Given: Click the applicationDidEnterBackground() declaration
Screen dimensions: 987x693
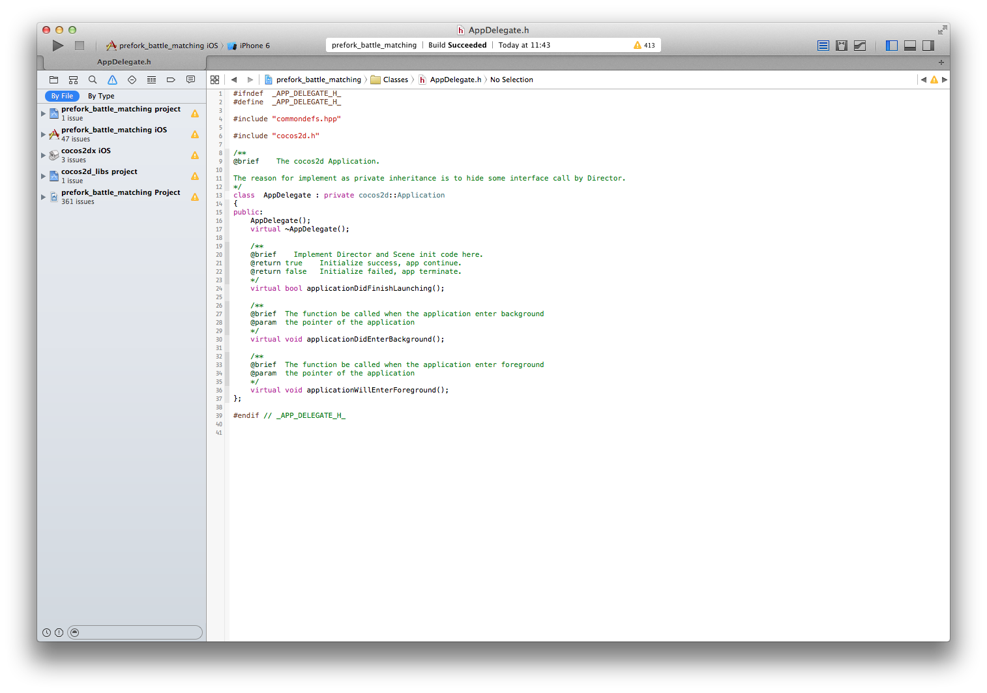Looking at the screenshot, I should point(347,339).
